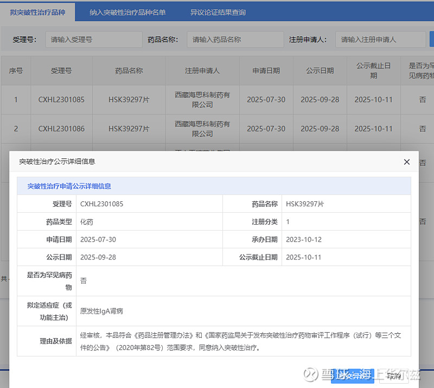
Task: Click 受理号 CXHL2301085 in the first table row
Action: (61, 100)
